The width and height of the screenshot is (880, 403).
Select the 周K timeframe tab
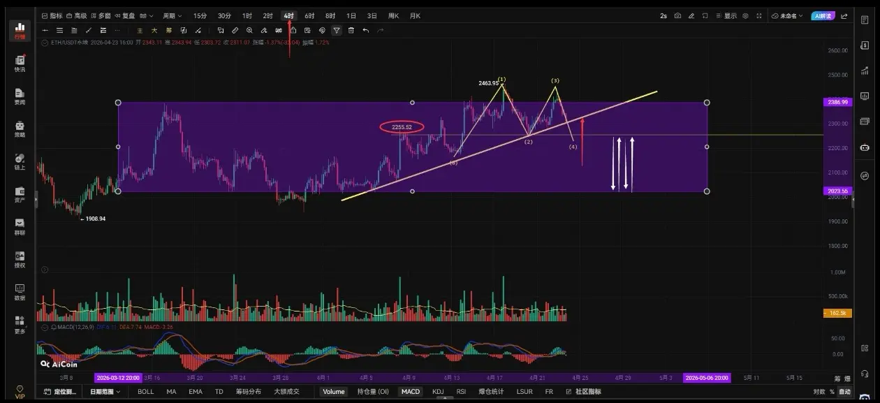tap(394, 15)
